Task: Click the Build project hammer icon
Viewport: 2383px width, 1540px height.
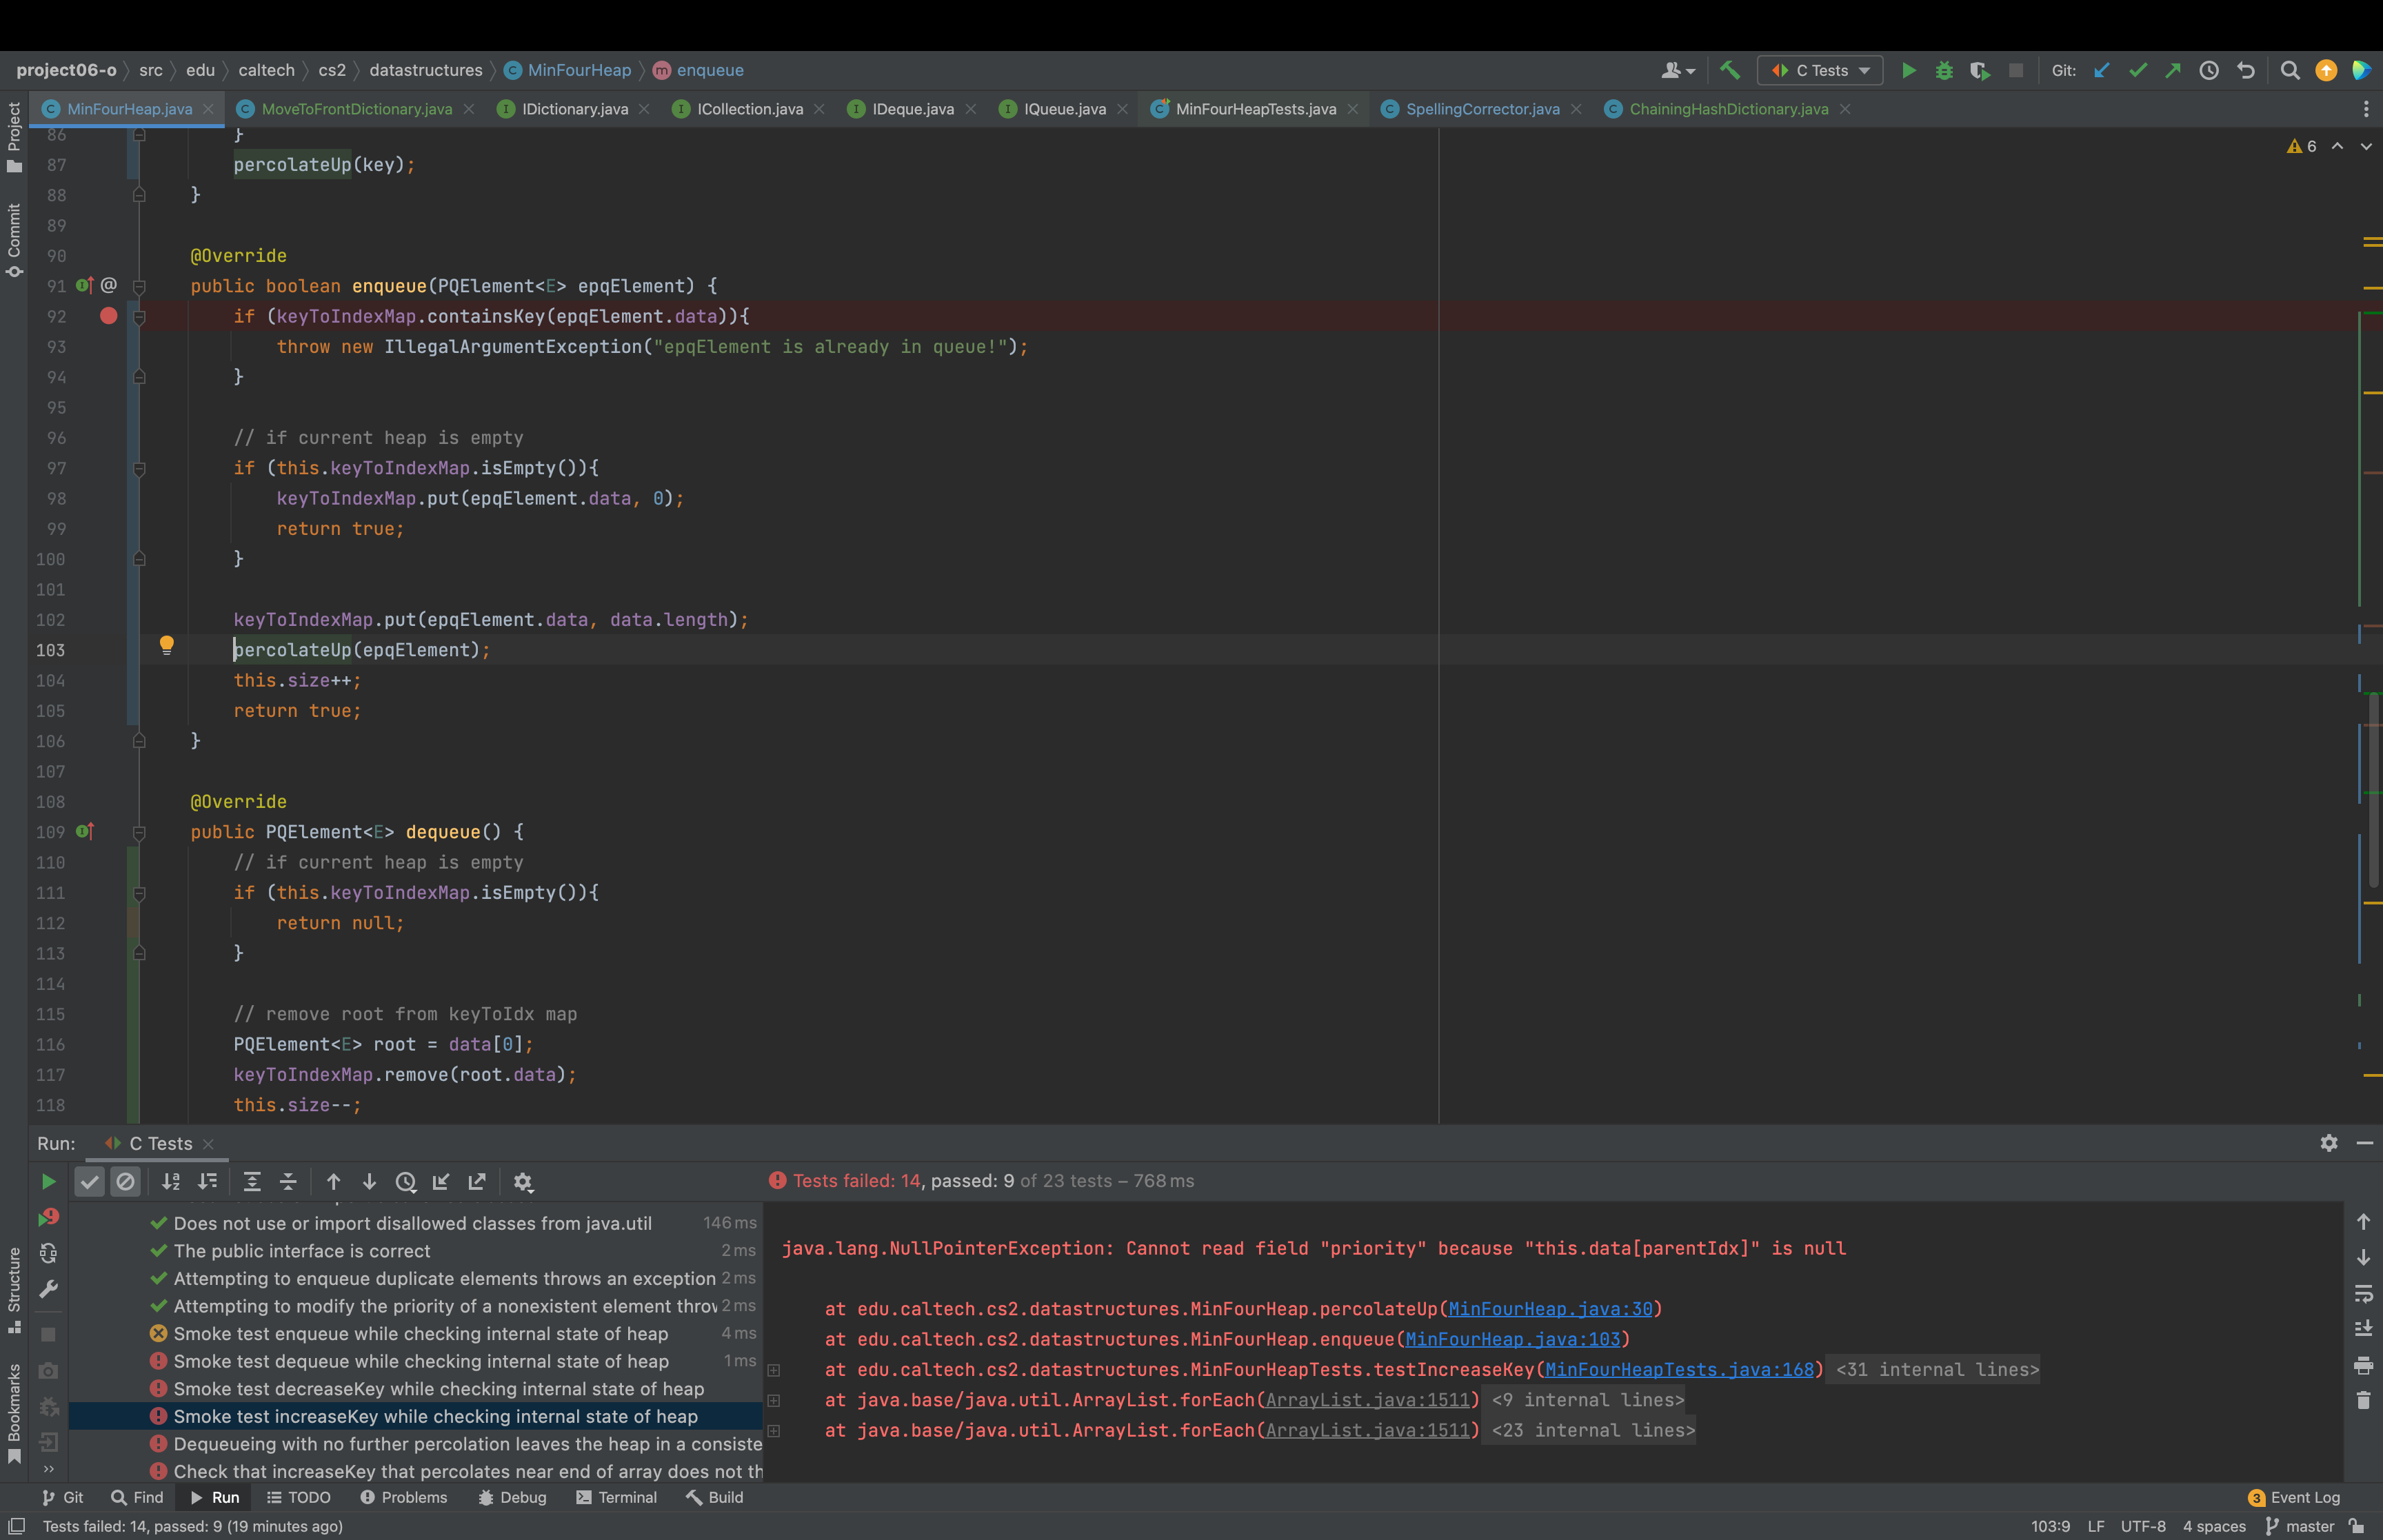Action: click(1730, 70)
